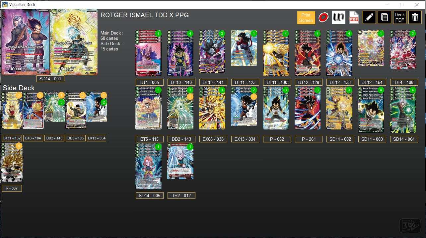
Task: Click the SD14 - 001 leader card label
Action: [50, 79]
